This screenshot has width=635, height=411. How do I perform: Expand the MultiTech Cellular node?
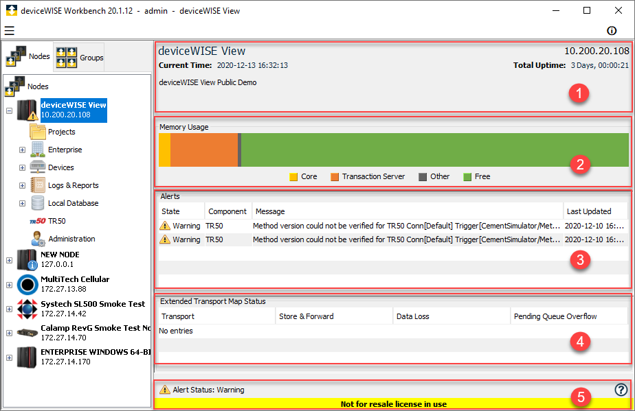click(x=10, y=285)
